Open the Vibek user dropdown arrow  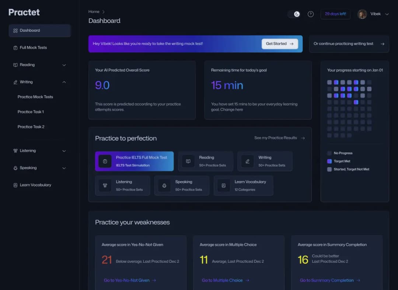[387, 14]
